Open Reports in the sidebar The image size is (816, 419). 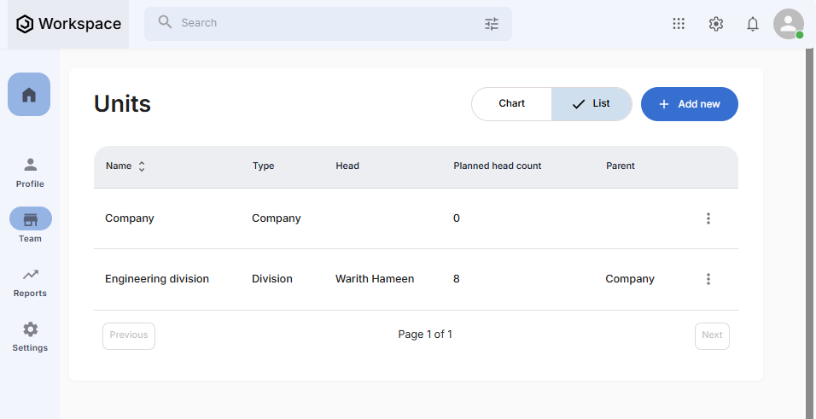[x=30, y=281]
